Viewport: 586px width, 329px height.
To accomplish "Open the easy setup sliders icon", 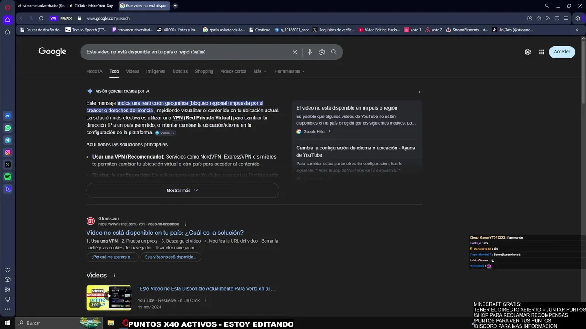I will coord(566,18).
